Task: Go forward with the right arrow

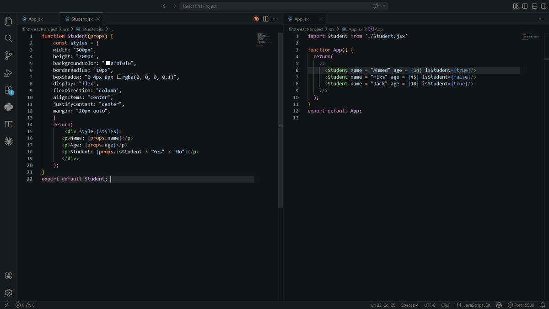Action: point(174,6)
